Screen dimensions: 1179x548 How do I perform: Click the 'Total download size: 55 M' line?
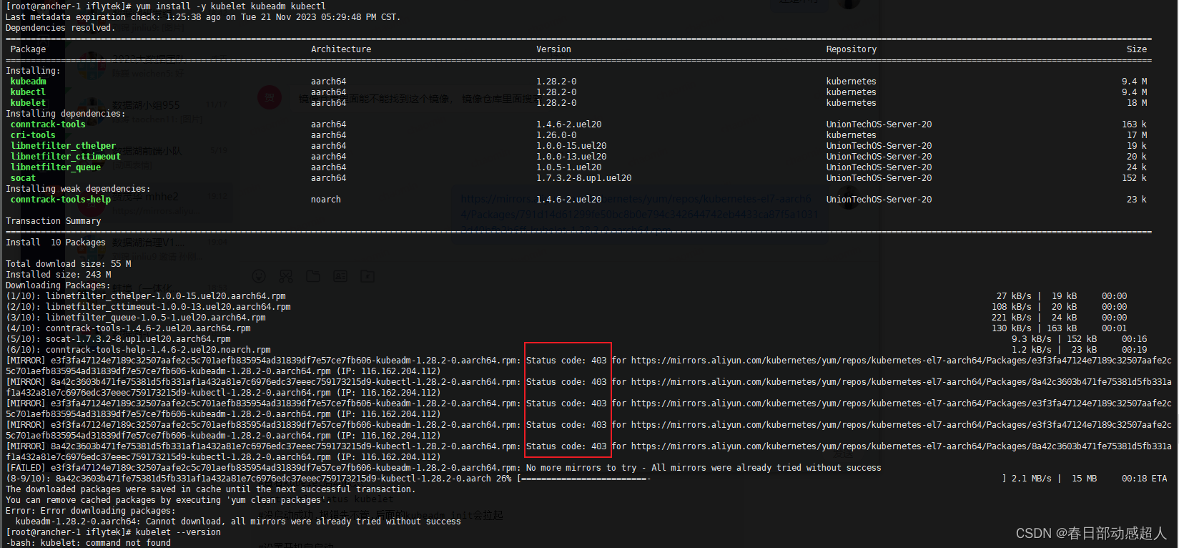click(69, 263)
